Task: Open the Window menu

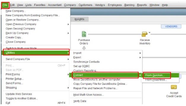Action: pos(154,5)
